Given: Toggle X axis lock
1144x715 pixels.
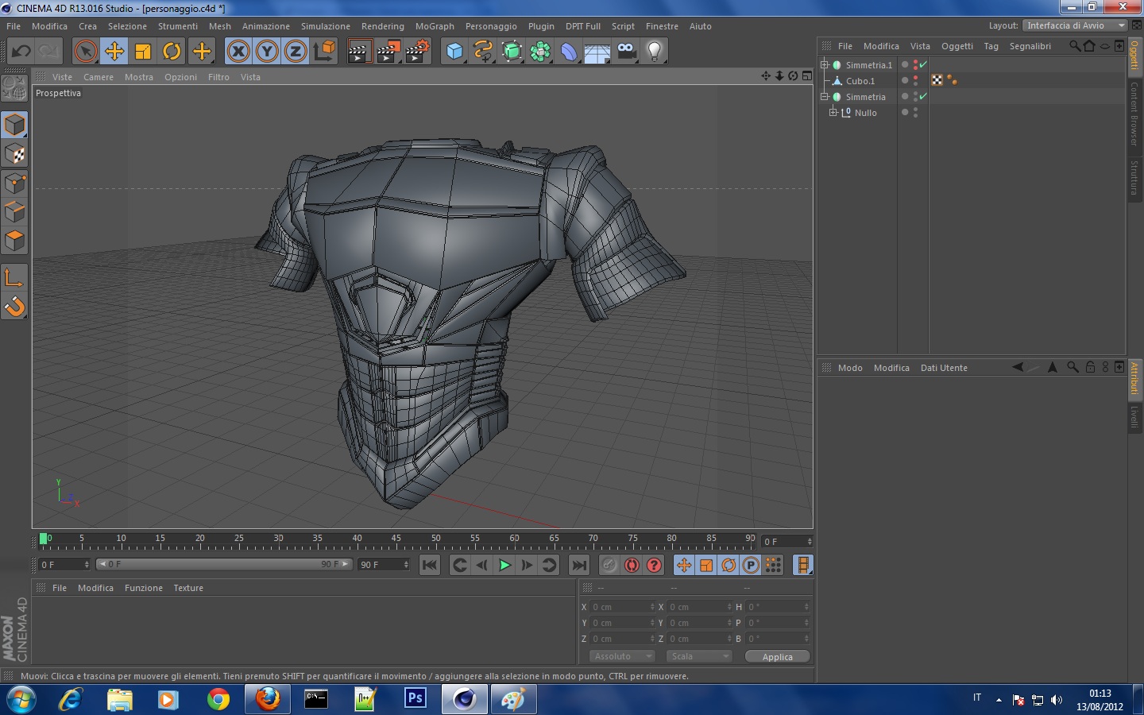Looking at the screenshot, I should [238, 52].
